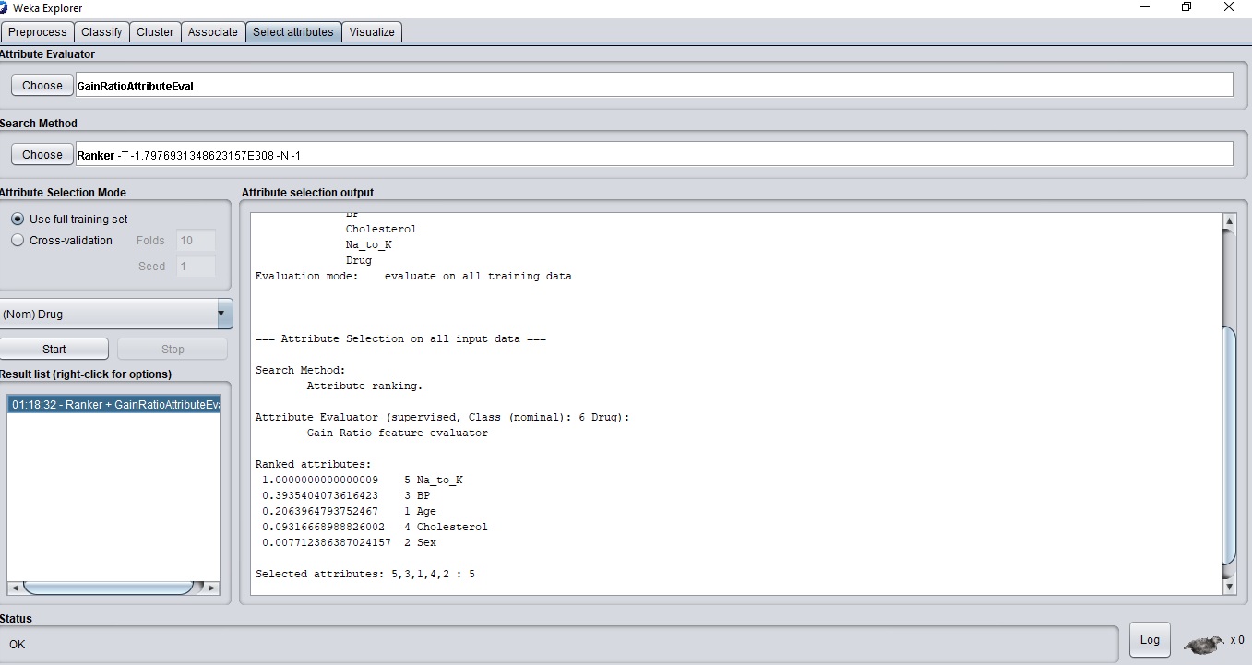
Task: Select the Cross-validation radio button
Action: pyautogui.click(x=62, y=240)
